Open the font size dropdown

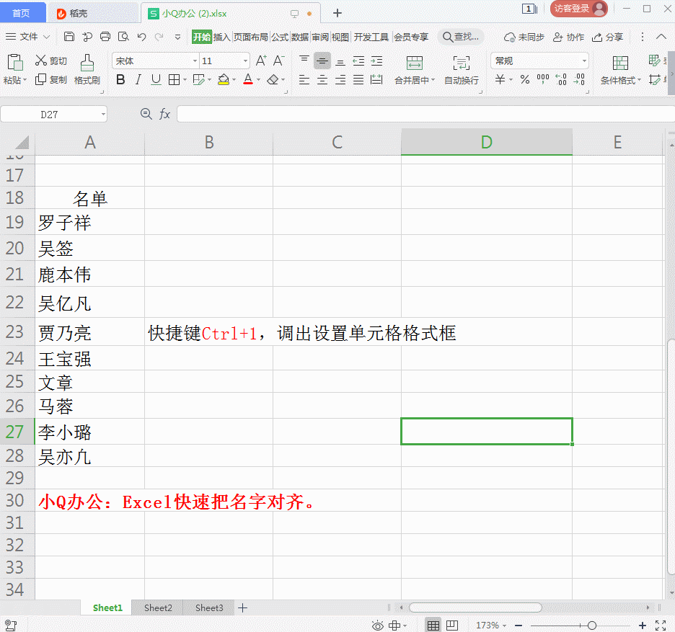click(x=245, y=61)
